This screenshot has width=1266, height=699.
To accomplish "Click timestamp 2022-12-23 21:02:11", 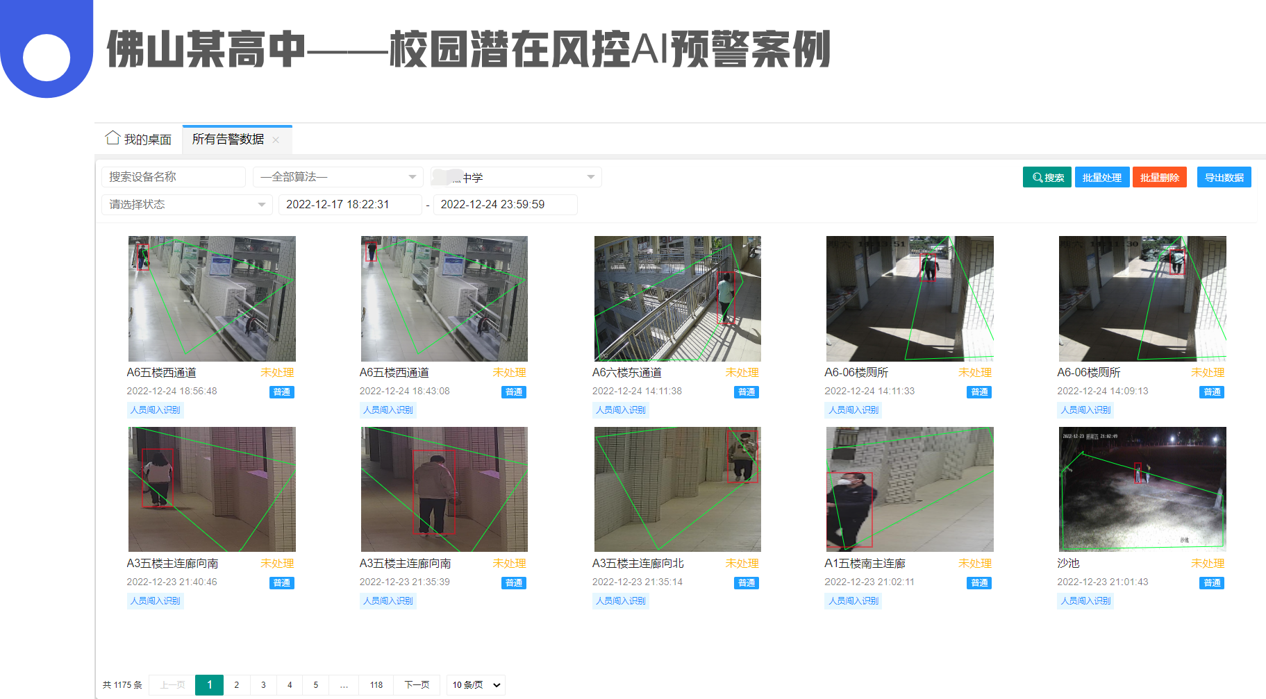I will tap(869, 582).
